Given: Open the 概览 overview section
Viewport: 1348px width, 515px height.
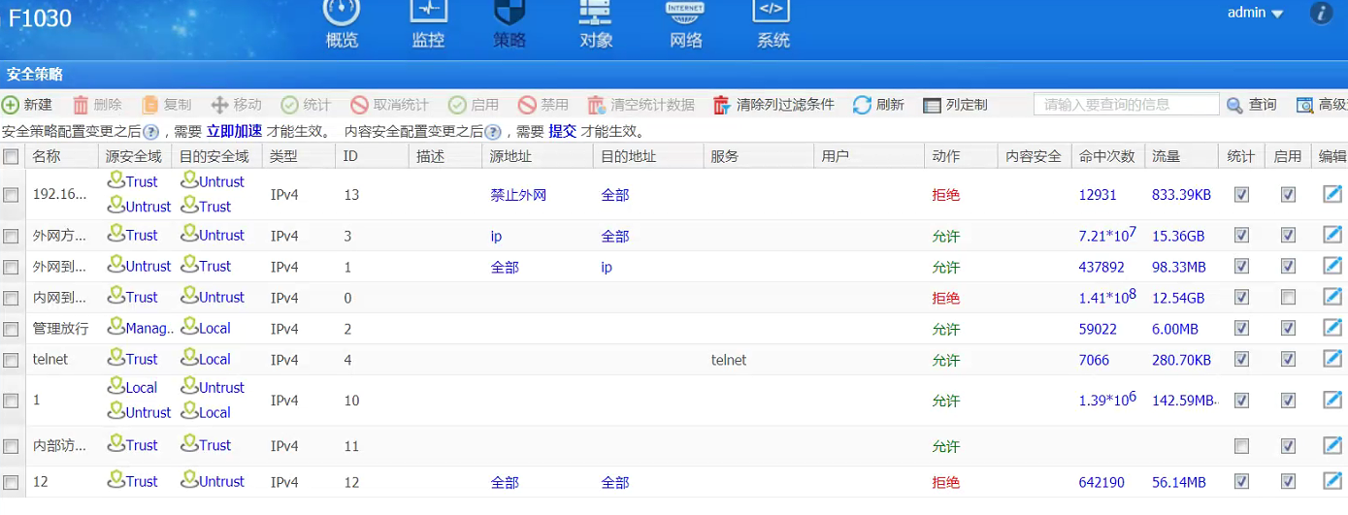Looking at the screenshot, I should [x=342, y=24].
